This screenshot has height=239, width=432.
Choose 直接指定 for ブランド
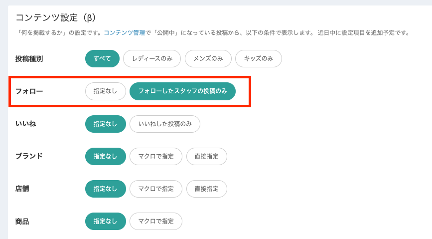206,156
